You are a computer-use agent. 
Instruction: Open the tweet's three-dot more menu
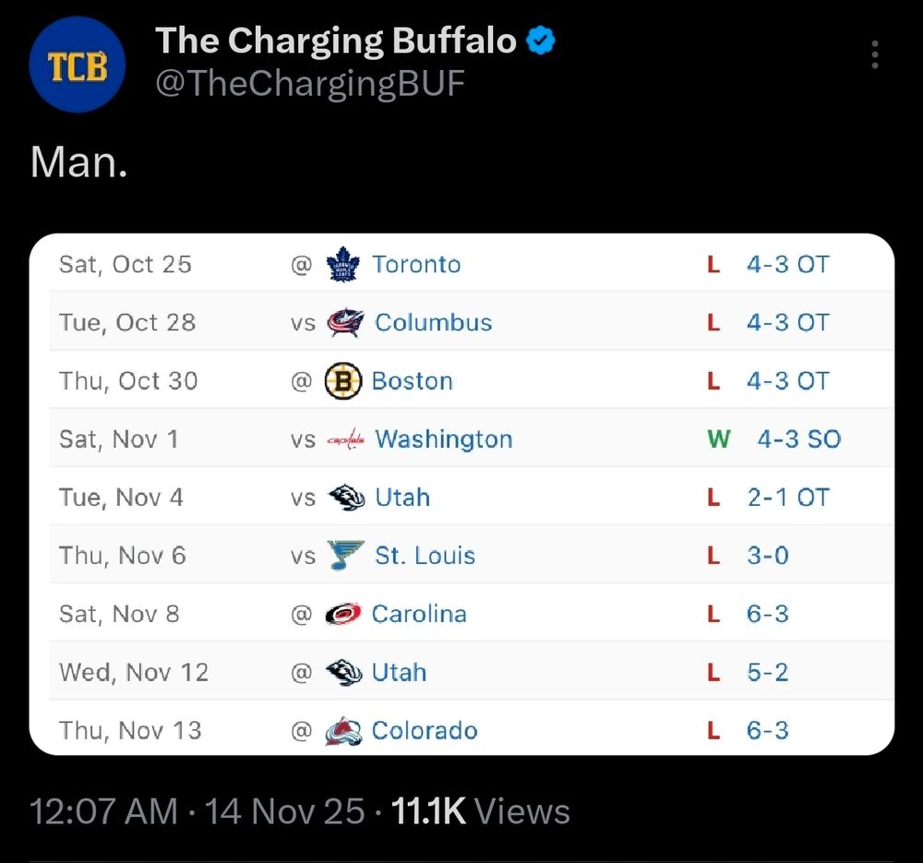[874, 55]
